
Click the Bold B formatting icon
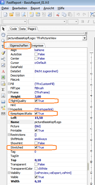[83, 22]
